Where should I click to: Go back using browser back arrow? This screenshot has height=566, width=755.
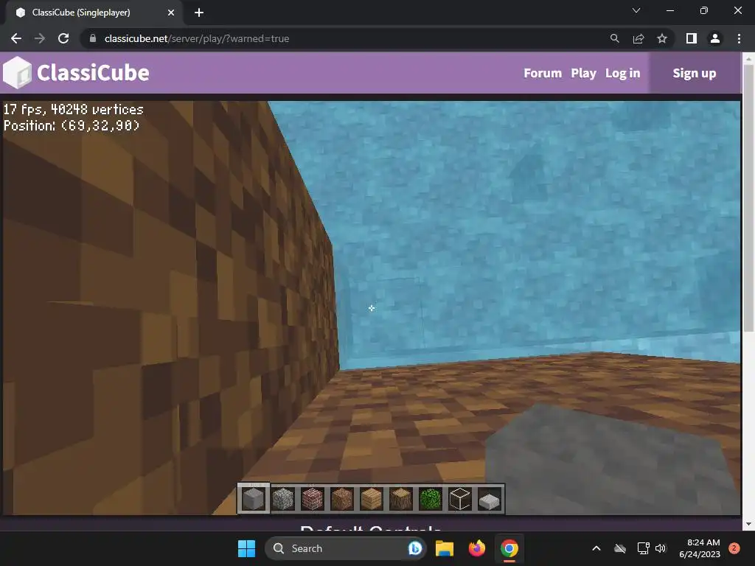(16, 38)
